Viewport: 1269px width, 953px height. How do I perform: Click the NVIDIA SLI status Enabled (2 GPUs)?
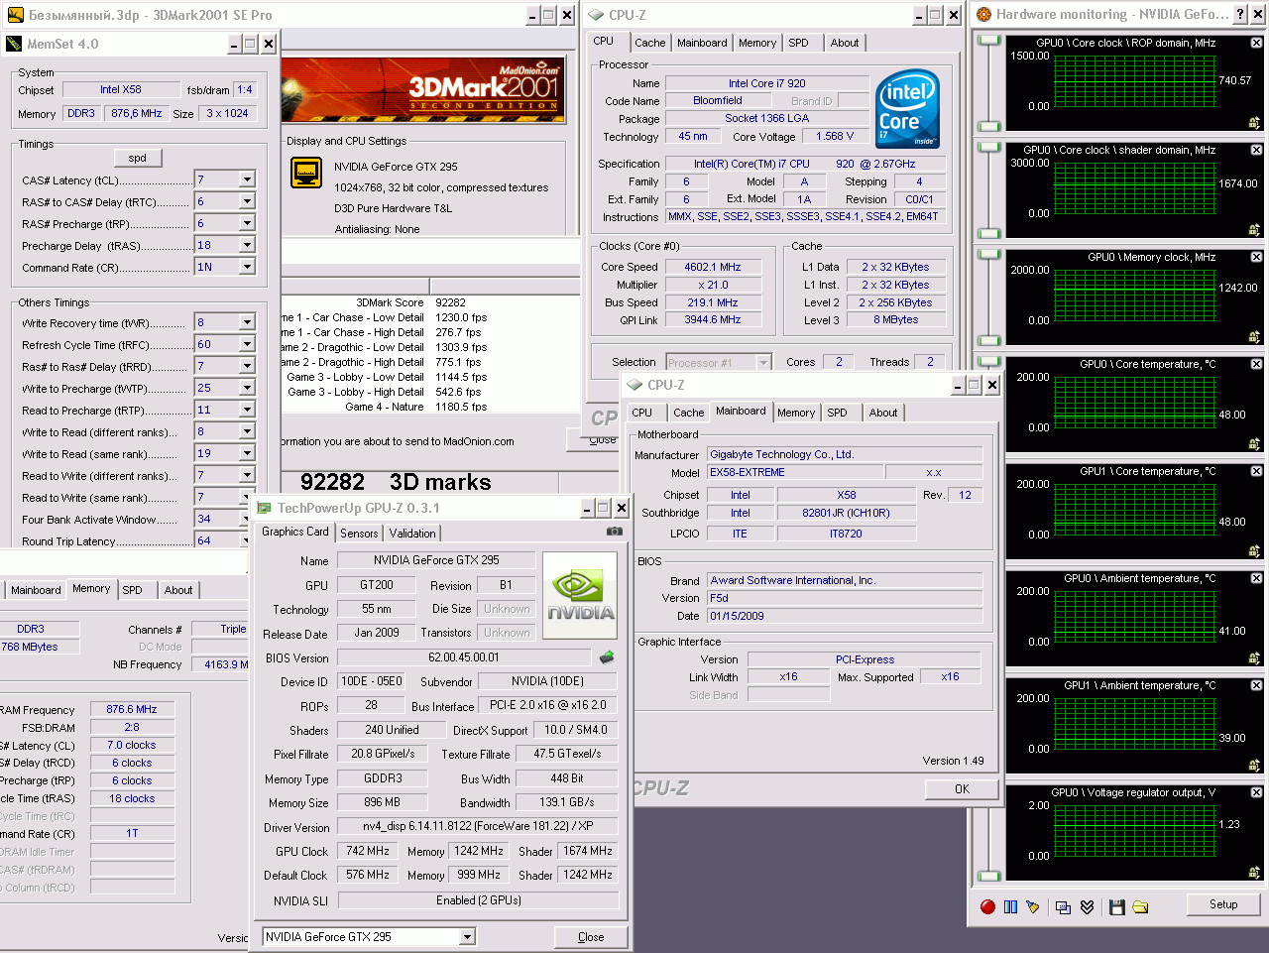479,900
